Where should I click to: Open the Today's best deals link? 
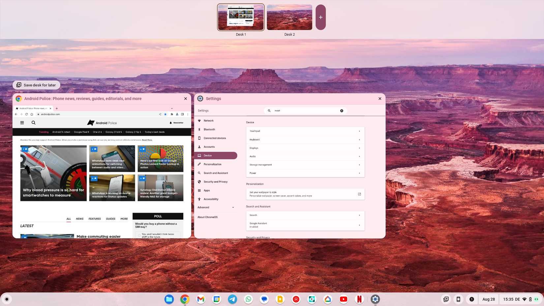[x=154, y=132]
